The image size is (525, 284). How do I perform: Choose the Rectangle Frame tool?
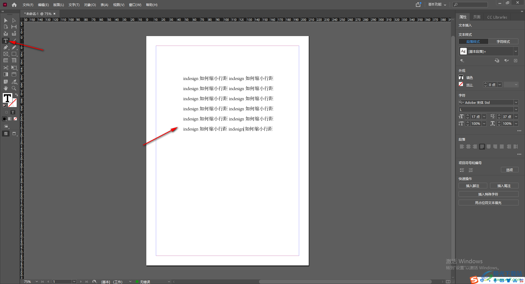click(x=5, y=54)
